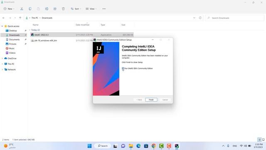
Task: Collapse the Quick access tree node
Action: [2, 26]
